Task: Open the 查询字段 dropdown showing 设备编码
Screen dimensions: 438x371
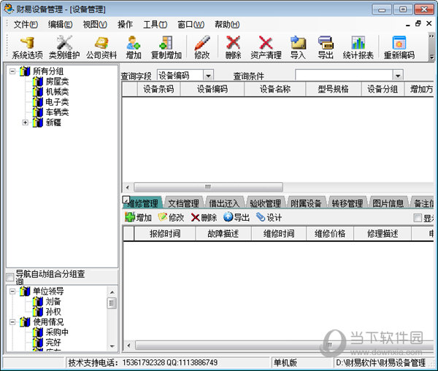Action: pos(208,75)
